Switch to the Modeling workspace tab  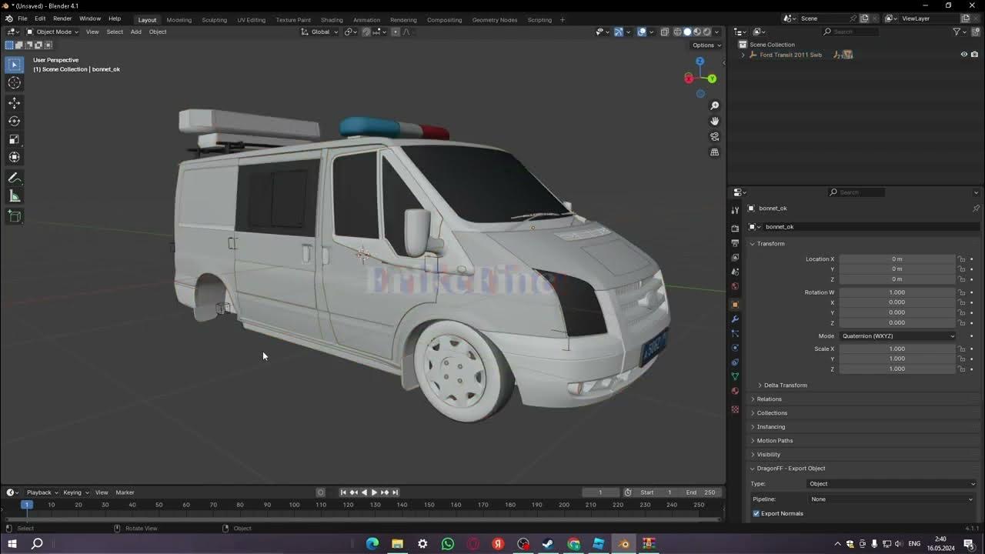click(x=179, y=20)
